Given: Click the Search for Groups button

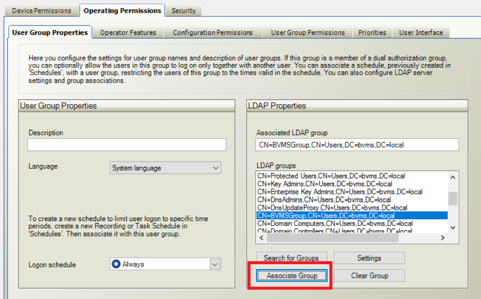Looking at the screenshot, I should pyautogui.click(x=292, y=258).
